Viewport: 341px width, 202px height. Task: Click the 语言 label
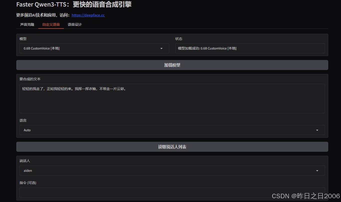[x=23, y=120]
